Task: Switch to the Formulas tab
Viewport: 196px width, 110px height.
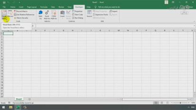Action: tap(44, 7)
